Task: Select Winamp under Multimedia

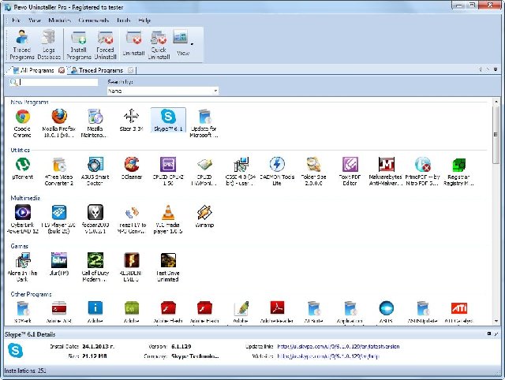Action: pos(204,216)
